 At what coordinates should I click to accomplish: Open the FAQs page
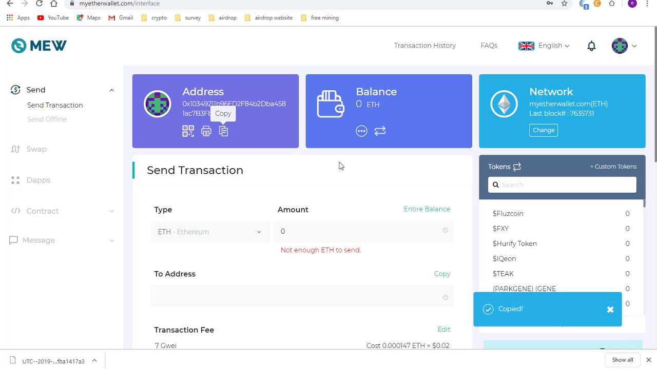click(x=489, y=46)
